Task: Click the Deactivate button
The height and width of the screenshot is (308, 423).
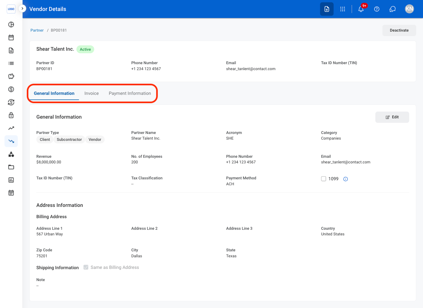Action: [399, 30]
